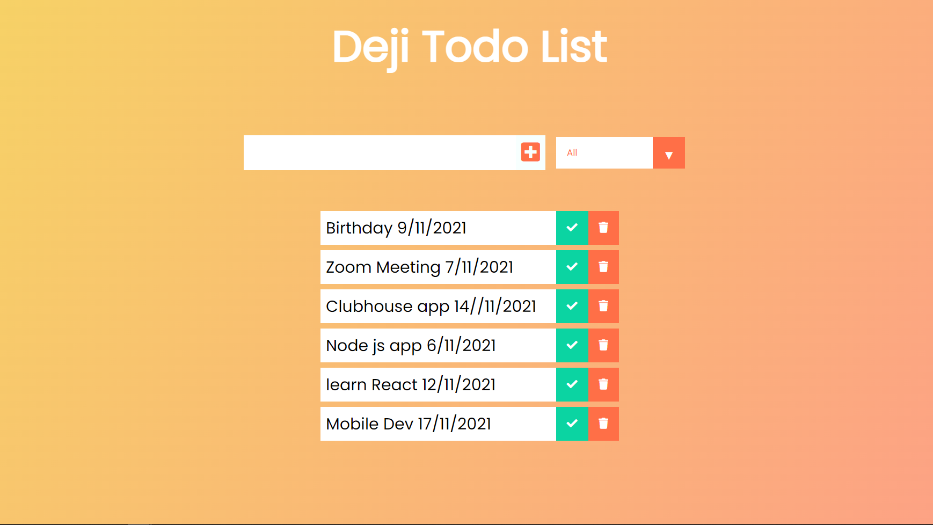This screenshot has width=933, height=525.
Task: Open the filter dropdown arrow
Action: [x=669, y=153]
